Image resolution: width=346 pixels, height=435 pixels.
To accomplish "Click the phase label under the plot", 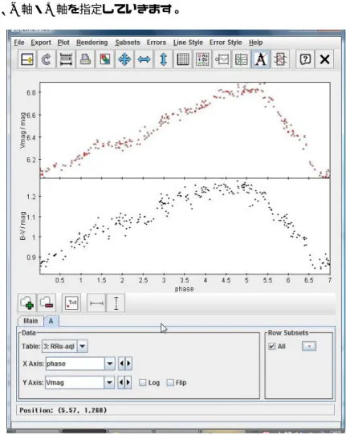I will (x=184, y=289).
